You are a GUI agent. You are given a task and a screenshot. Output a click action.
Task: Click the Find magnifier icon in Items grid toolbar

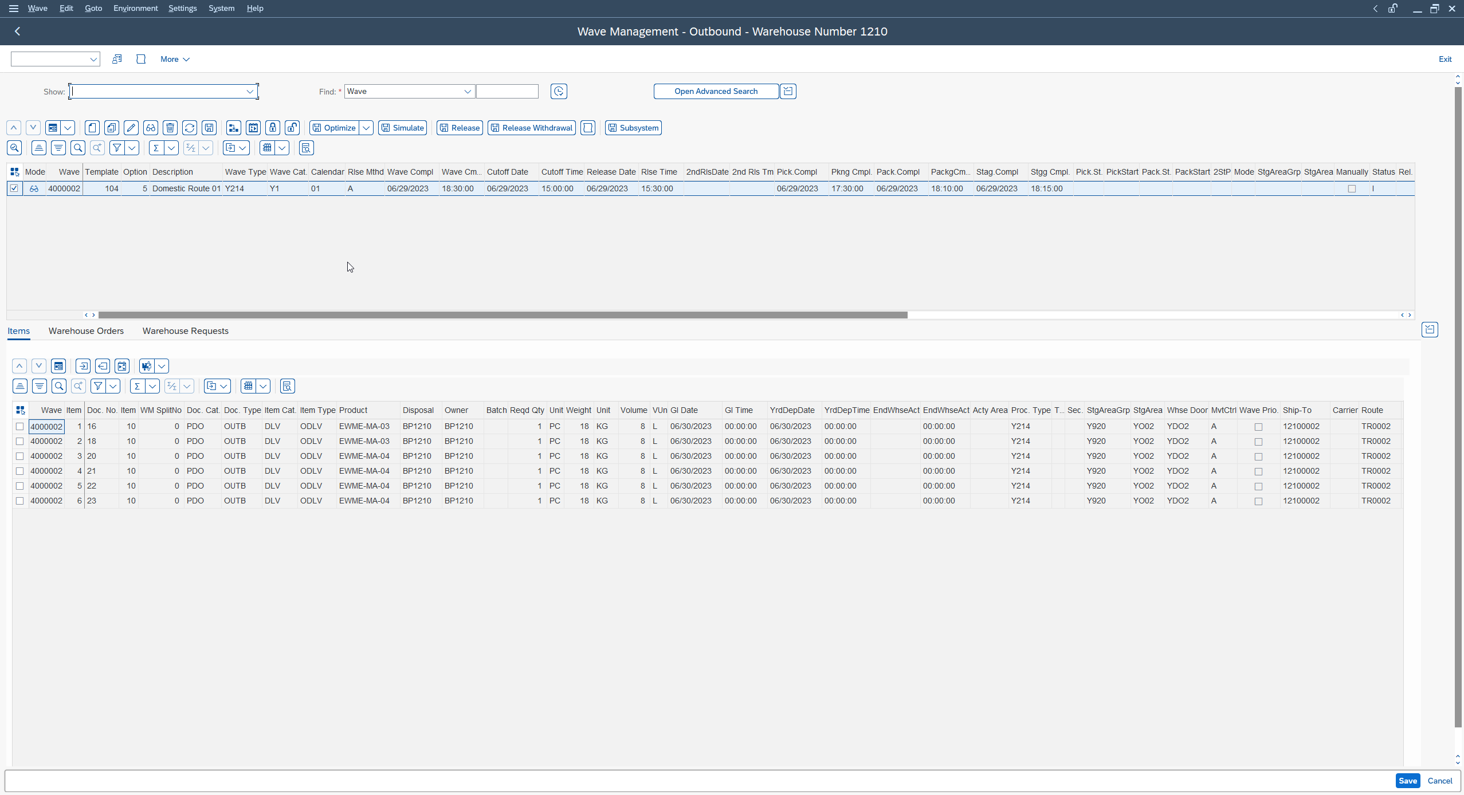[x=59, y=386]
